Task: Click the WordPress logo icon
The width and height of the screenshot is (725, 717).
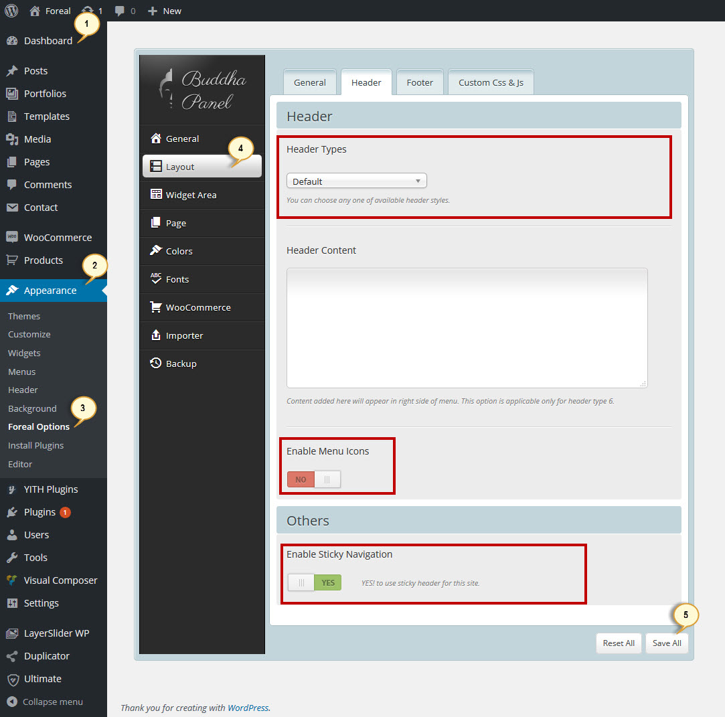Action: (11, 11)
